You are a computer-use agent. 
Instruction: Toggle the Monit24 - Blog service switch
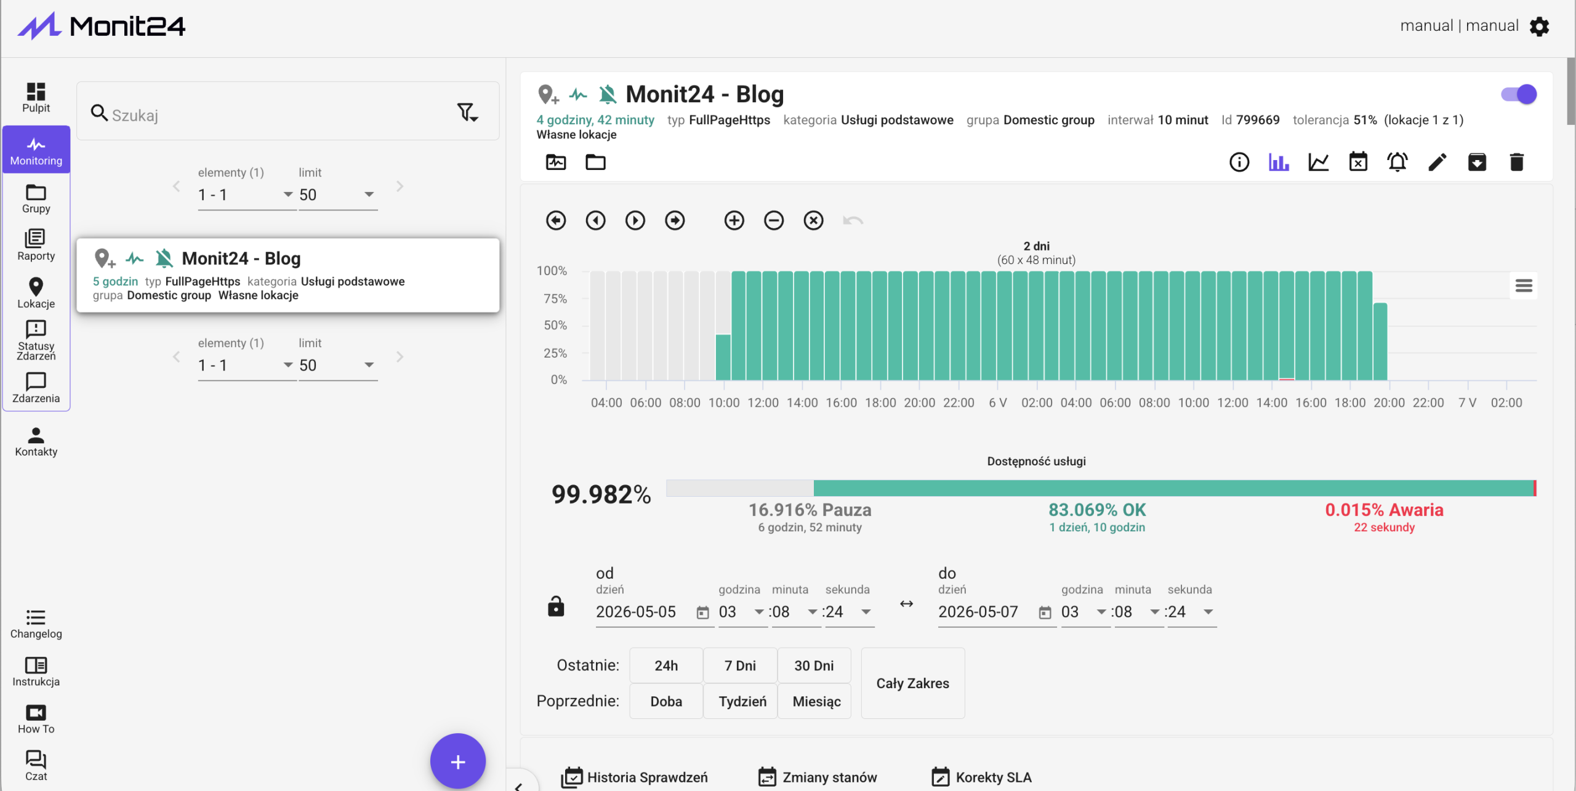pyautogui.click(x=1519, y=94)
